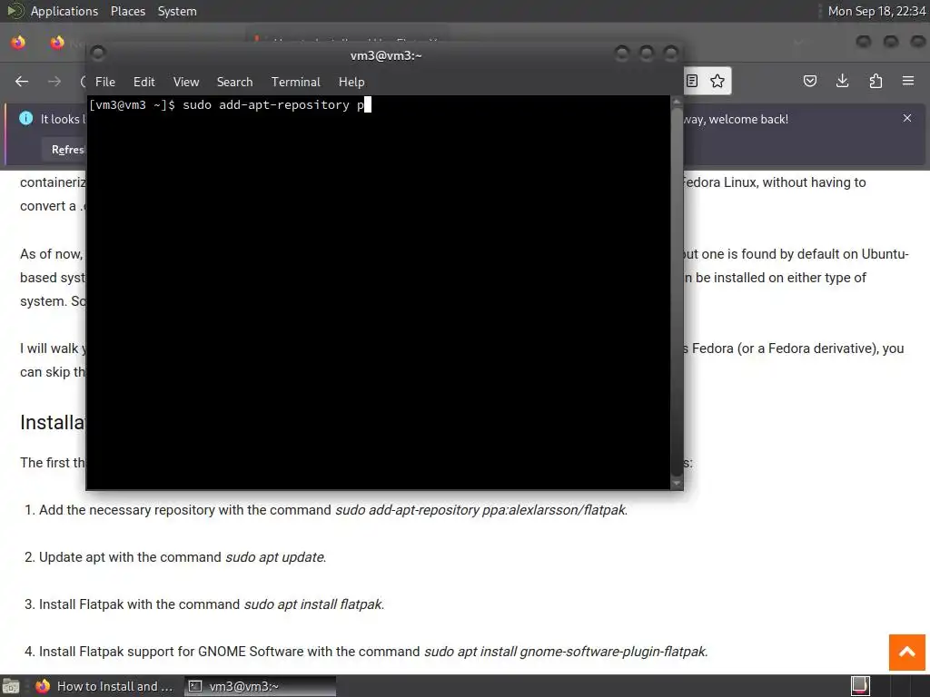Screen dimensions: 930x697
Task: Dismiss the welcome back notification bar
Action: (907, 118)
